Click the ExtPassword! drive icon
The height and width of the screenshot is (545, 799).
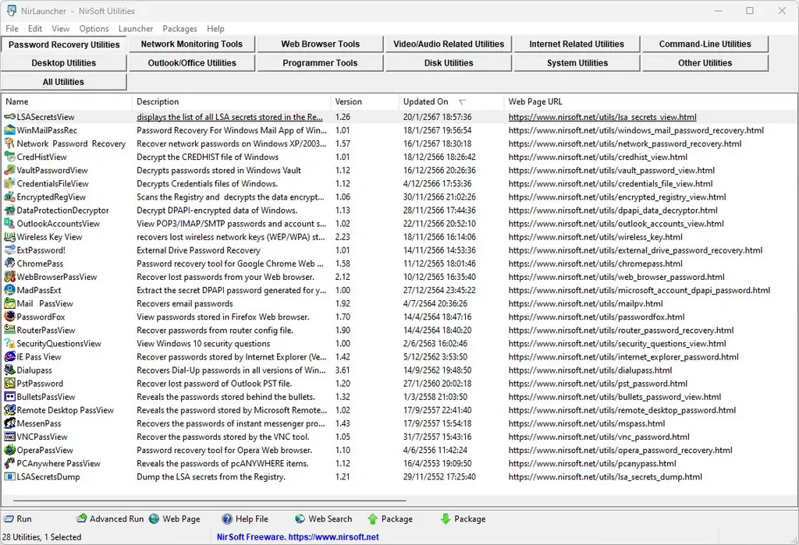[x=9, y=250]
